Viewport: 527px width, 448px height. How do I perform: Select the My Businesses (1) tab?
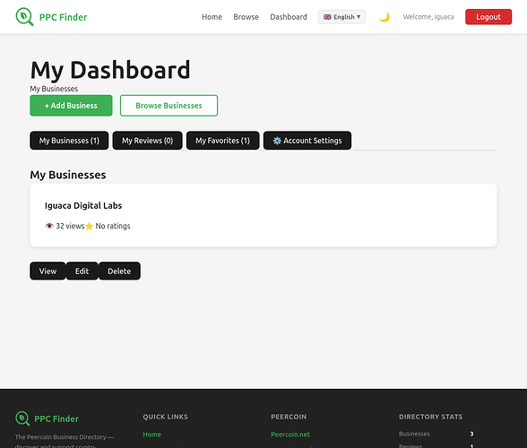(x=69, y=141)
